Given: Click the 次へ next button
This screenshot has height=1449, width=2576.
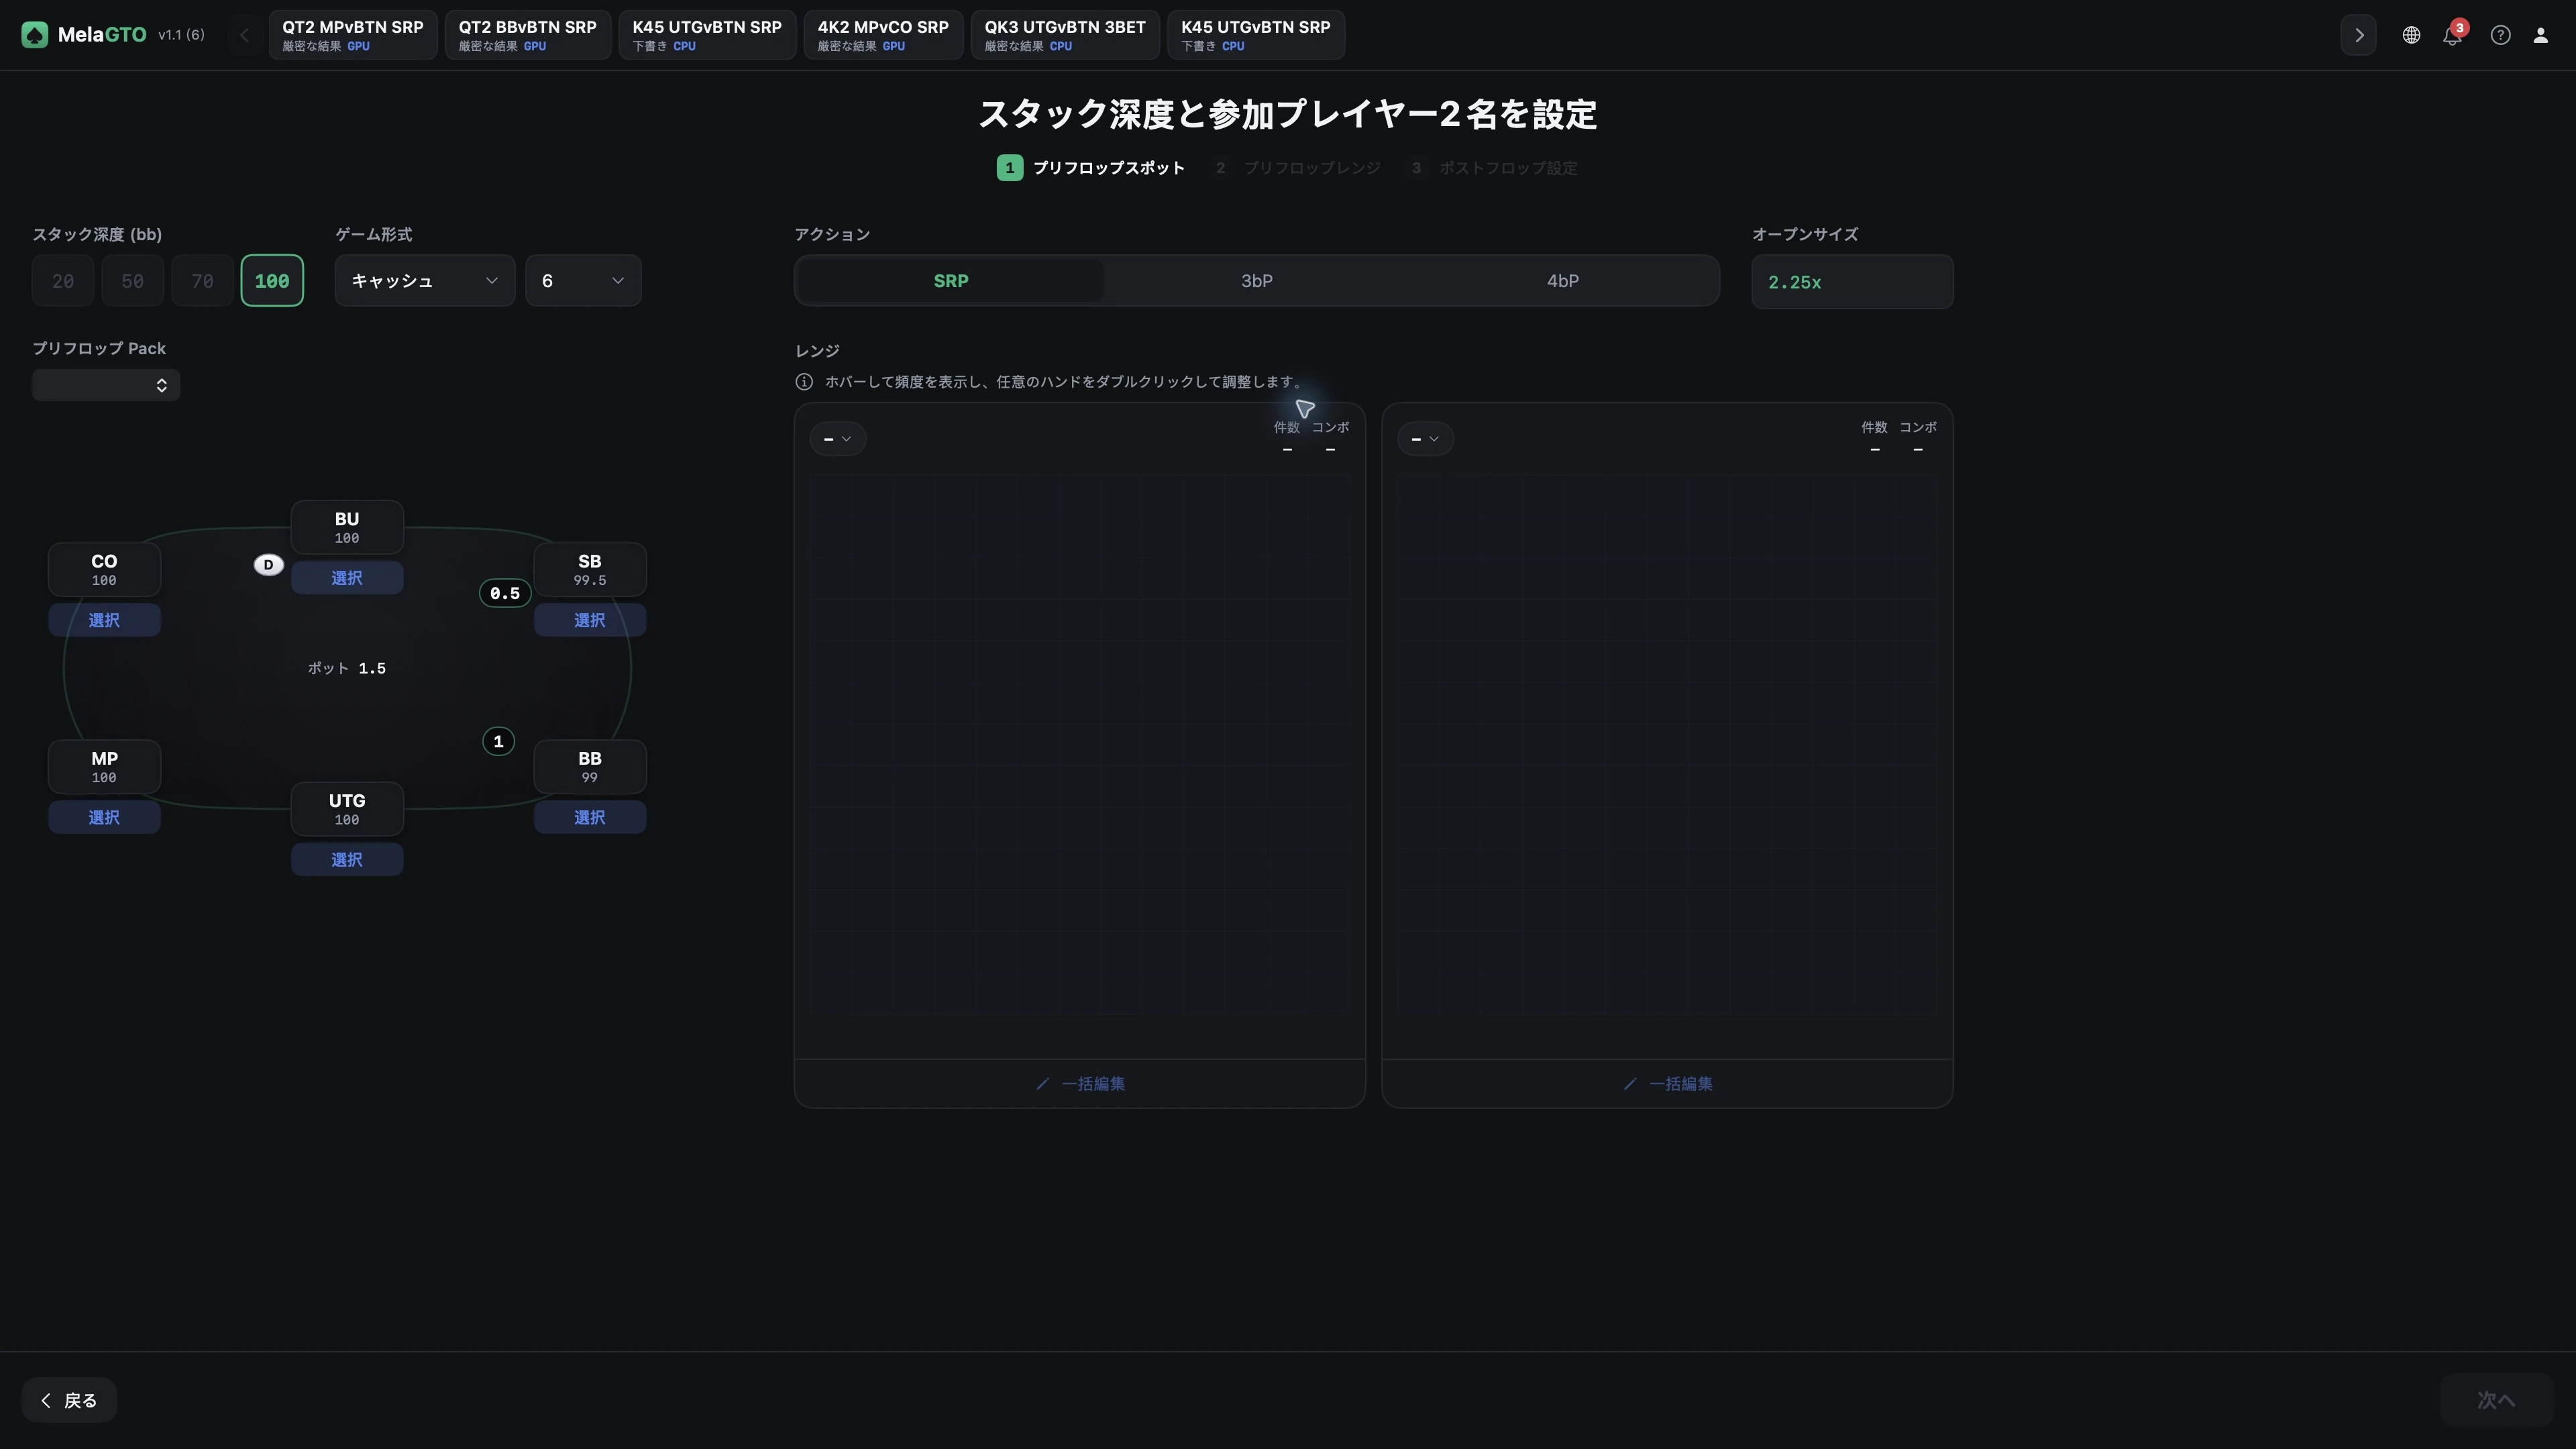Looking at the screenshot, I should point(2496,1400).
